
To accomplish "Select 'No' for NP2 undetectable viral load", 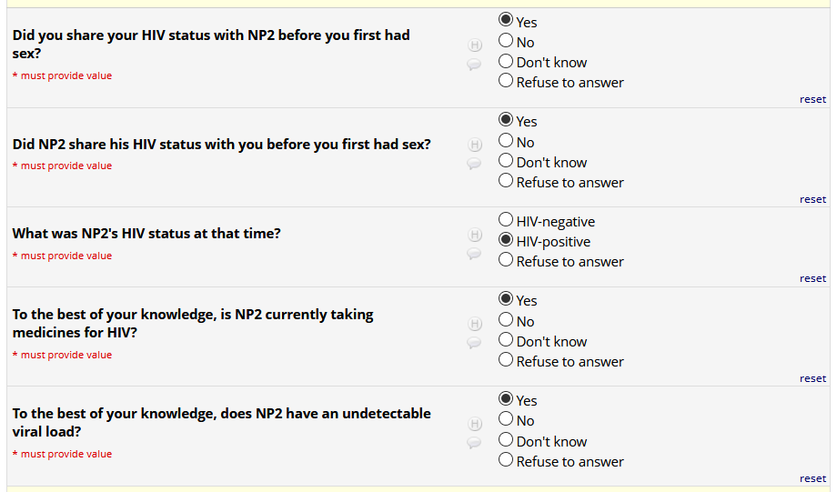I will [x=507, y=420].
